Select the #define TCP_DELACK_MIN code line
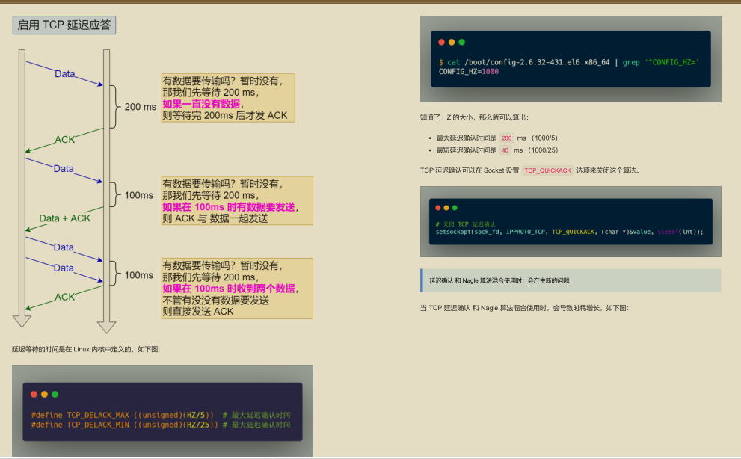The image size is (741, 459). coord(161,425)
